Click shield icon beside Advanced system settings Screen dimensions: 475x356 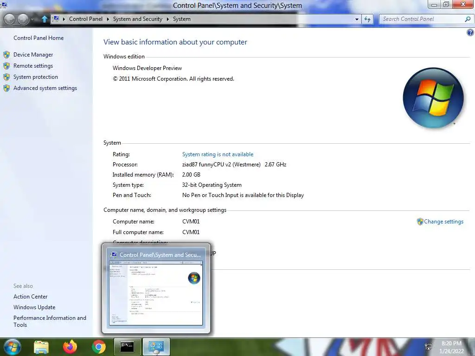(x=6, y=88)
